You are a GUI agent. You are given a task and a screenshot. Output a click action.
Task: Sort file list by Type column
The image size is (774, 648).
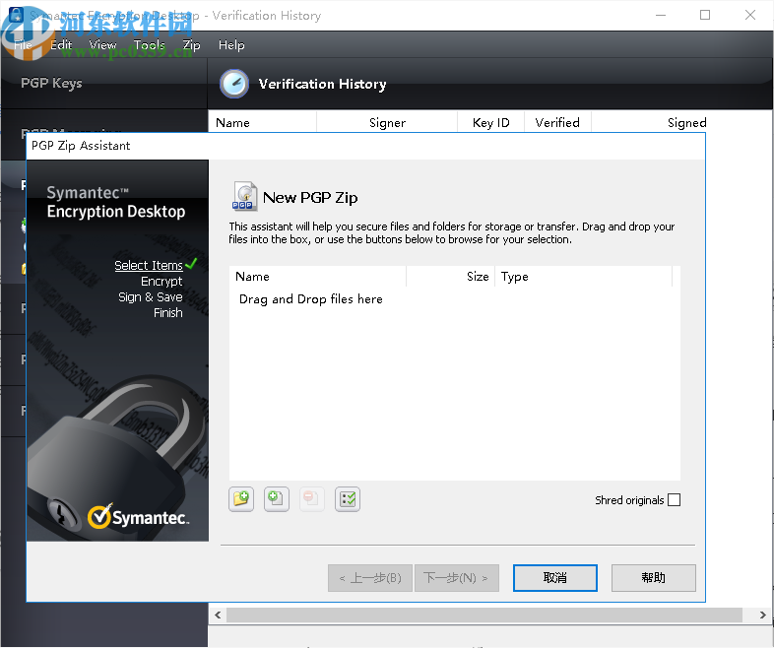pos(584,277)
